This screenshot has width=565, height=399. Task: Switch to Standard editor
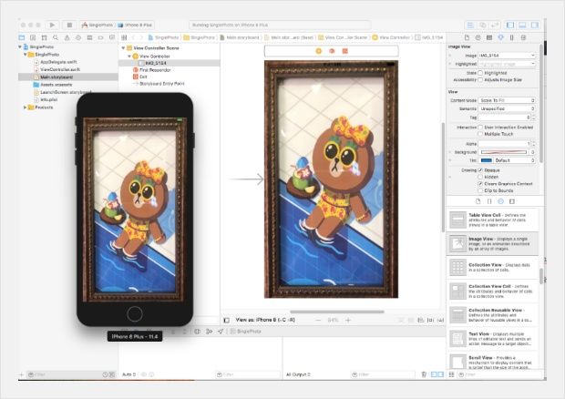(470, 26)
